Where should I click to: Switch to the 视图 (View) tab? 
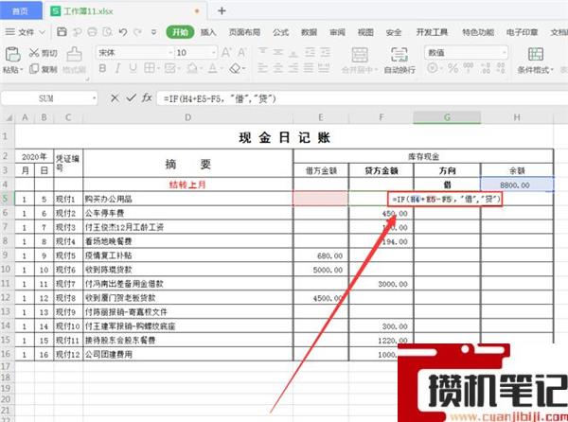click(365, 32)
